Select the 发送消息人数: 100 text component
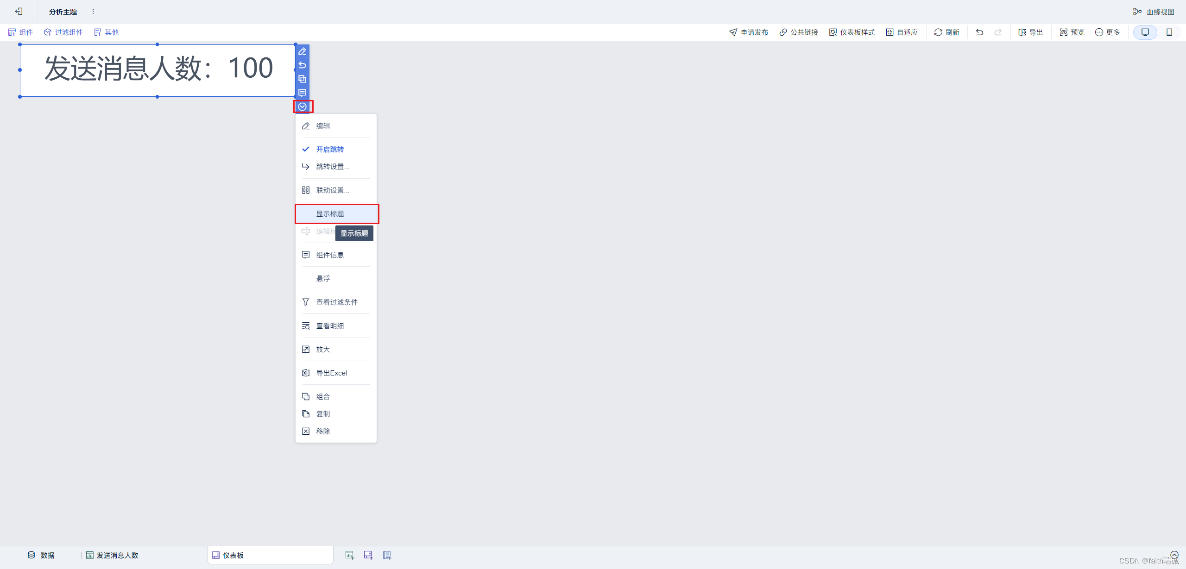This screenshot has height=569, width=1186. pos(158,70)
